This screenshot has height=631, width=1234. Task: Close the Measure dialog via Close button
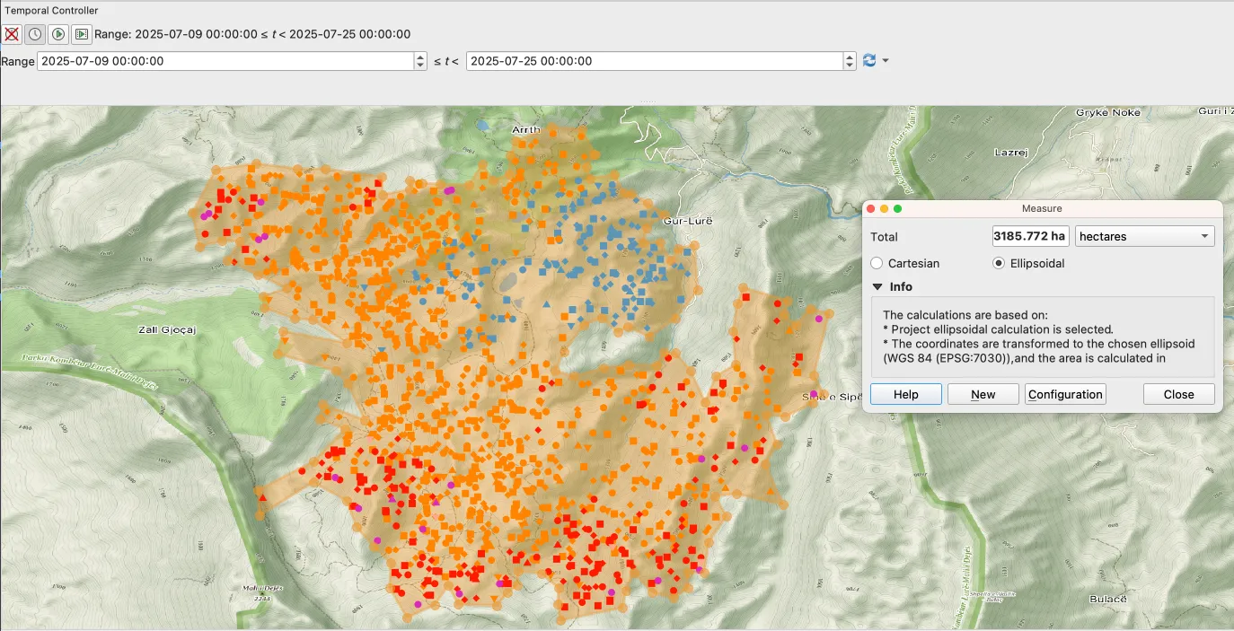pyautogui.click(x=1178, y=393)
